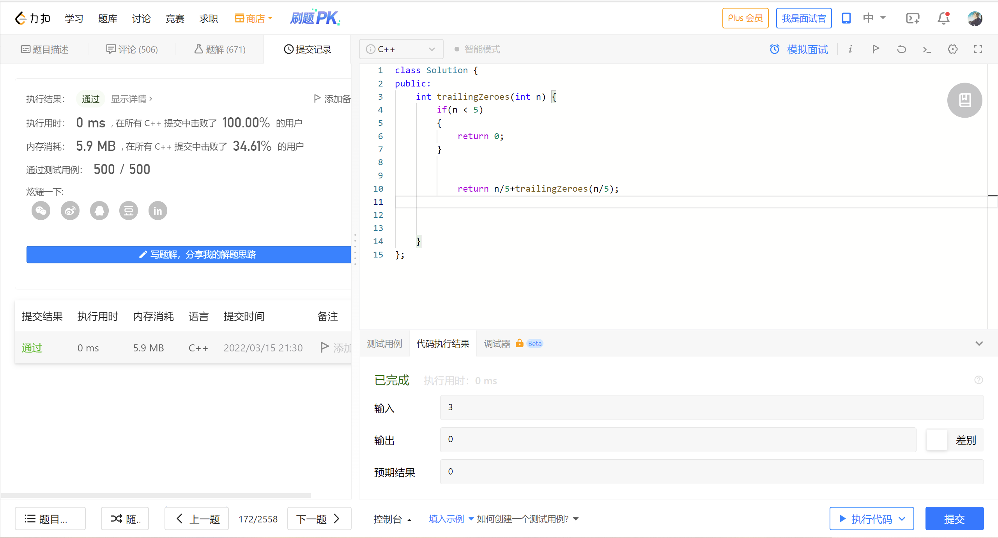Open the notifications bell
This screenshot has width=998, height=538.
click(943, 18)
